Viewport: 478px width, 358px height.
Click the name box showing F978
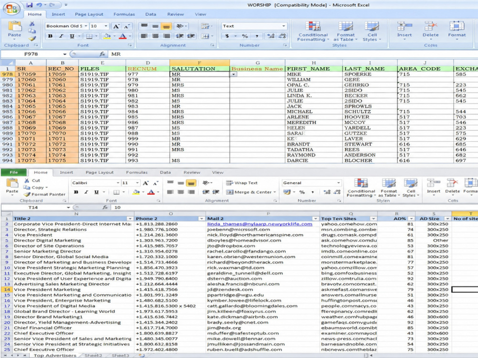31,54
